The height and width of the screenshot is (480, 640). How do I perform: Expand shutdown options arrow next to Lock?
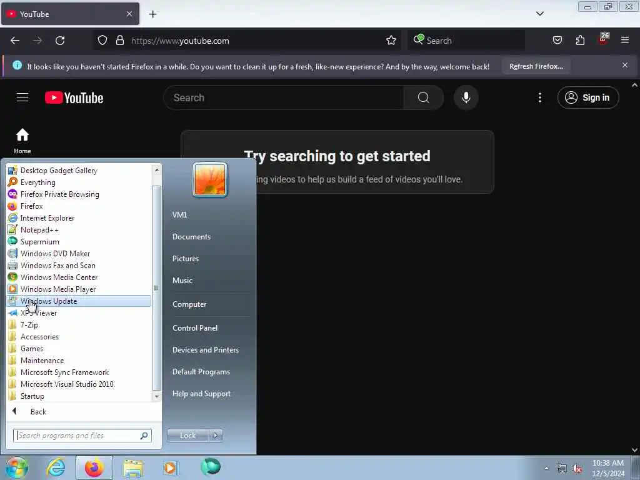[x=216, y=436]
